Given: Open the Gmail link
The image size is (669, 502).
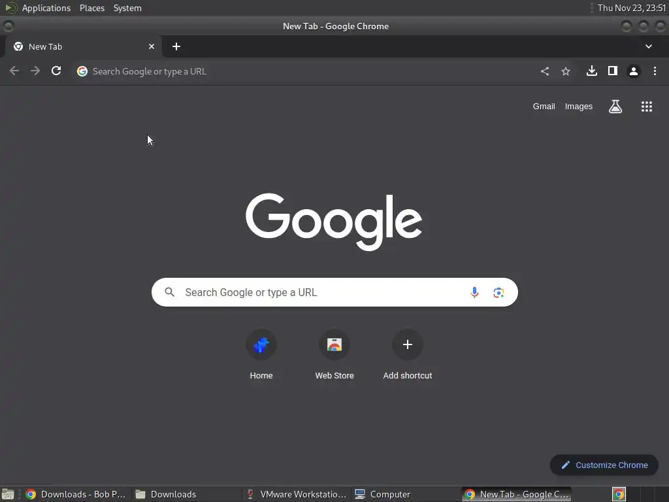Looking at the screenshot, I should (544, 107).
